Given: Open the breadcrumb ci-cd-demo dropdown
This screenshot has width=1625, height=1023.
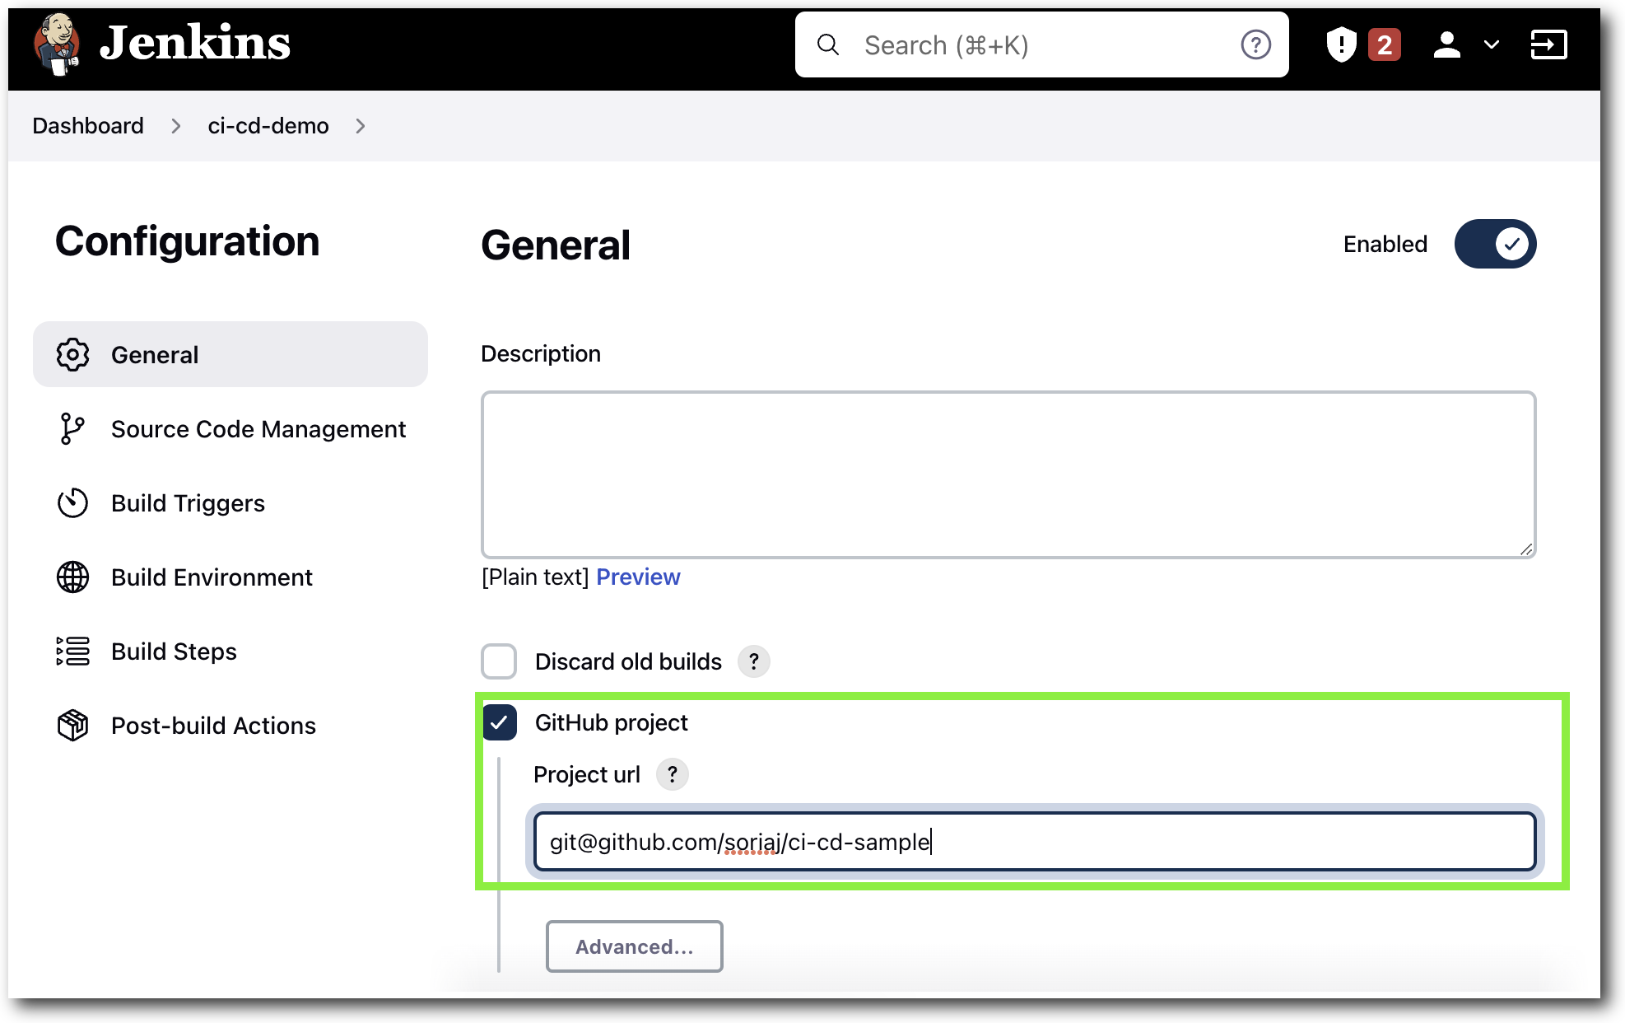Looking at the screenshot, I should 361,125.
